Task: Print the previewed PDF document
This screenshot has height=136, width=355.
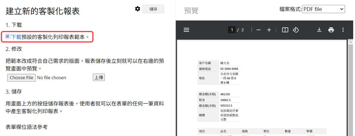Action: (331, 30)
